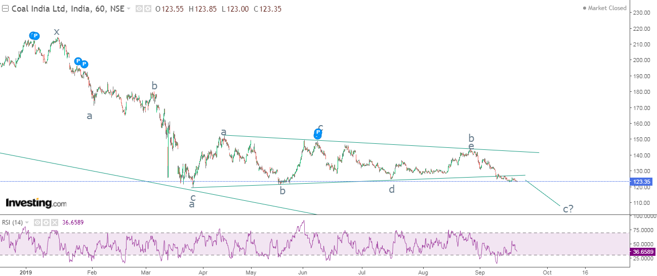Click the 36.6589 RSI axis value tag
The image size is (657, 276).
point(642,251)
